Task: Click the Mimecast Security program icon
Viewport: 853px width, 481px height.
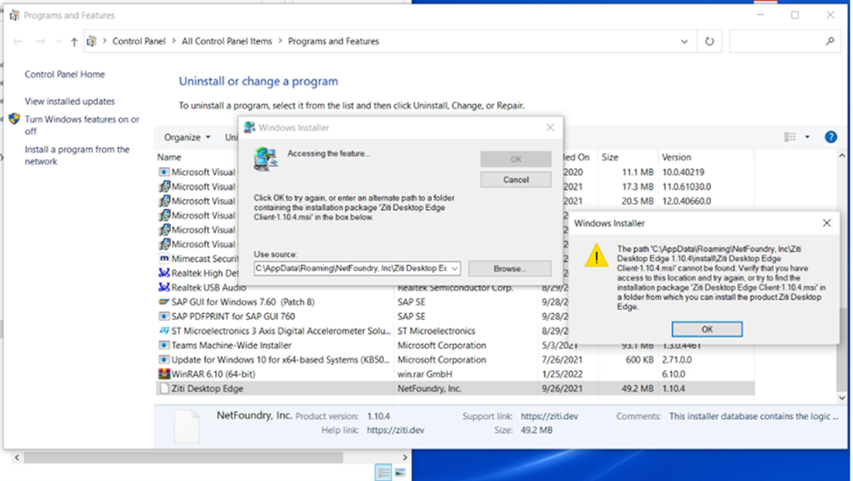Action: [x=164, y=259]
